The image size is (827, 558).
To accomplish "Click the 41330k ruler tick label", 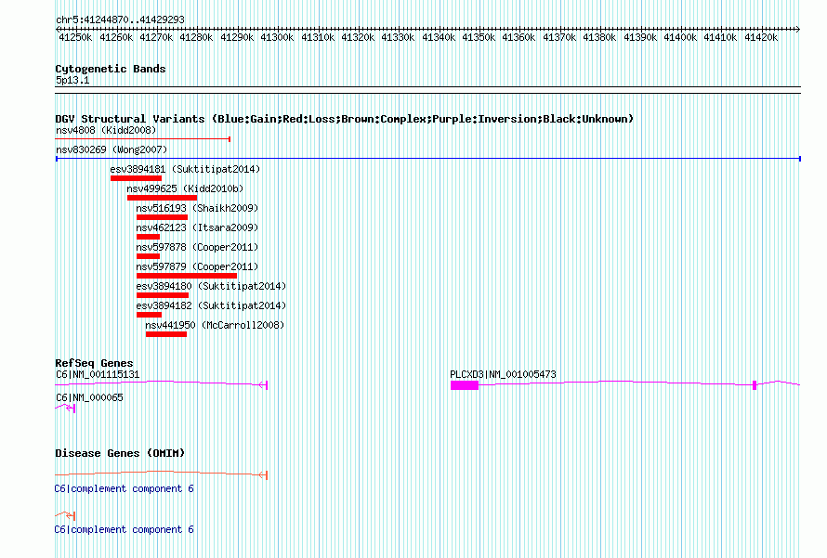I will pyautogui.click(x=398, y=38).
